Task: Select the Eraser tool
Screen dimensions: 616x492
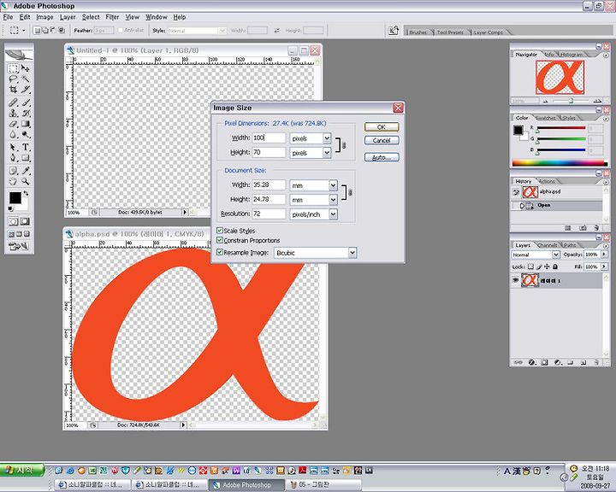Action: [14, 124]
